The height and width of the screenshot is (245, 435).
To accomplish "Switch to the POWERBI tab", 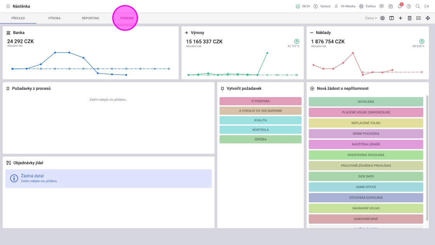I will 127,18.
